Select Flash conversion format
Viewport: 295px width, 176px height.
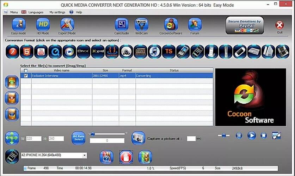pos(12,51)
